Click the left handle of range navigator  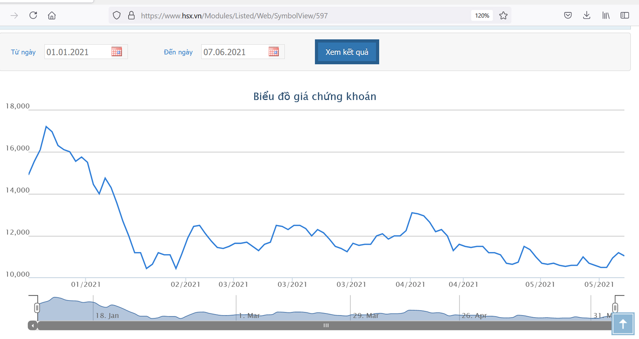[x=37, y=308]
